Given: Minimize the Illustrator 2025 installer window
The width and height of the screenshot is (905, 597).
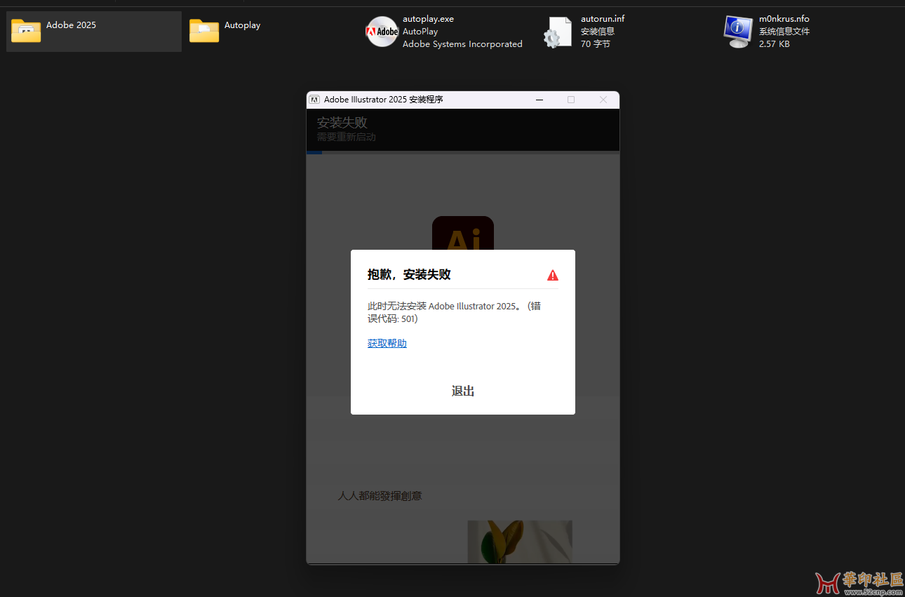Looking at the screenshot, I should point(539,100).
